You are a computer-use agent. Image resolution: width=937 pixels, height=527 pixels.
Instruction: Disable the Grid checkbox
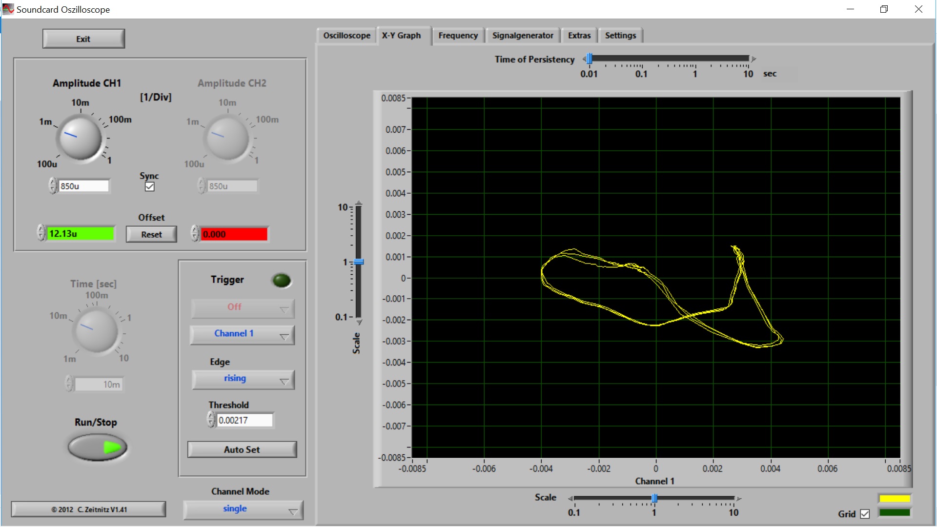point(865,514)
